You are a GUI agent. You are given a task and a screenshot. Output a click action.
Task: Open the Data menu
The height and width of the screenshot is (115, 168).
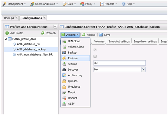tap(69, 4)
